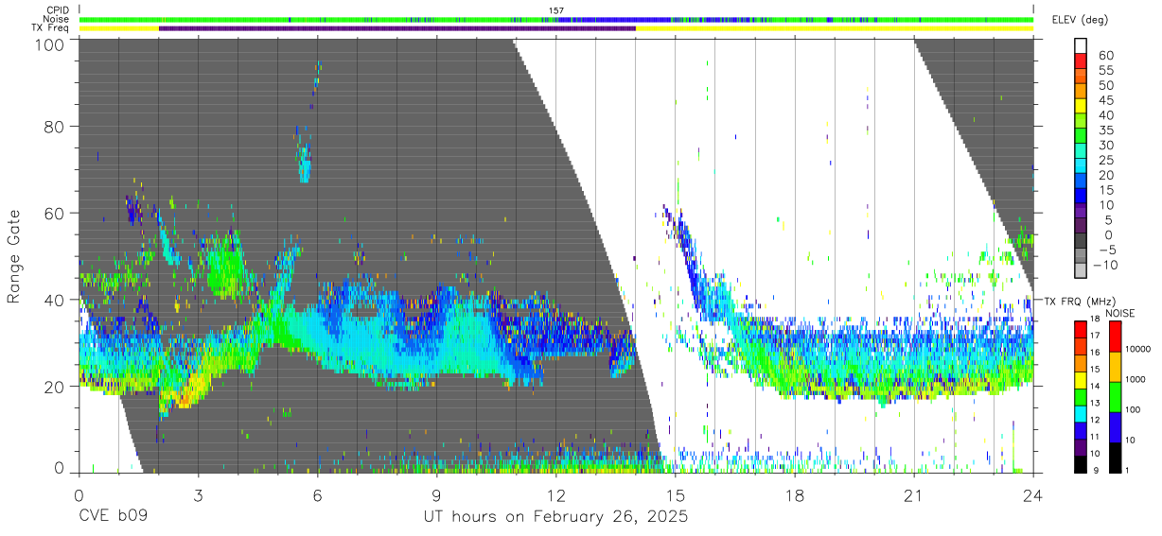
Task: Click the 60 label on Range Gate axis
Action: [56, 213]
